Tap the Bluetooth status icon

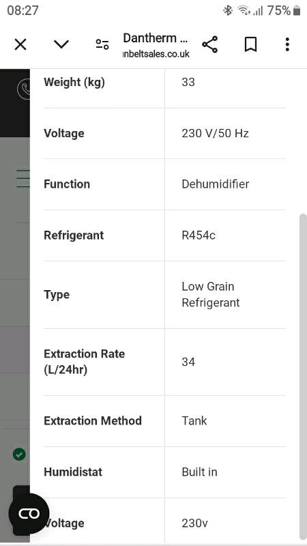(x=228, y=10)
